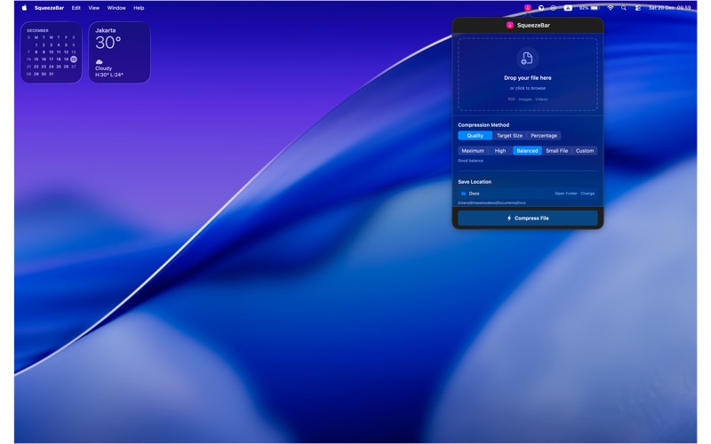Open the Help menu

point(139,8)
